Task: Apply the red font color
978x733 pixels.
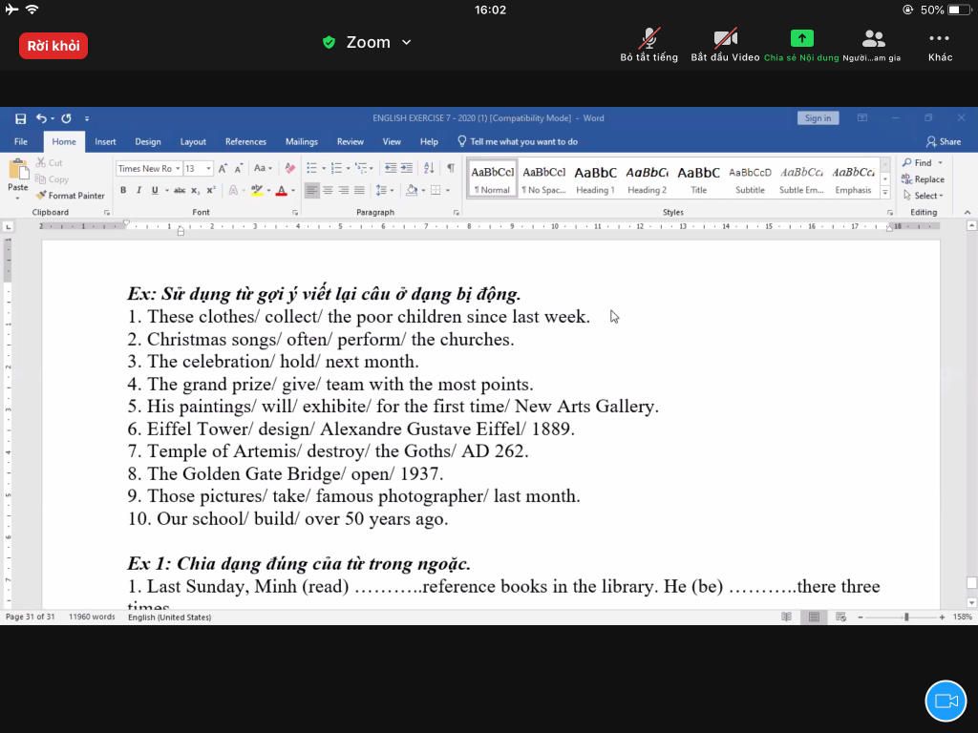Action: coord(282,190)
